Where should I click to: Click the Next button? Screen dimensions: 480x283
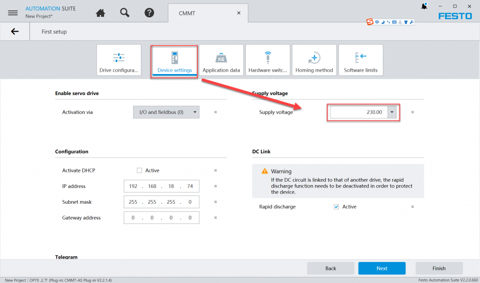point(382,268)
